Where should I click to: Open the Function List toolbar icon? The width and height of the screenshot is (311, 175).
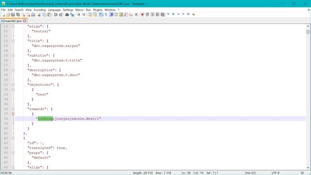coord(126,15)
